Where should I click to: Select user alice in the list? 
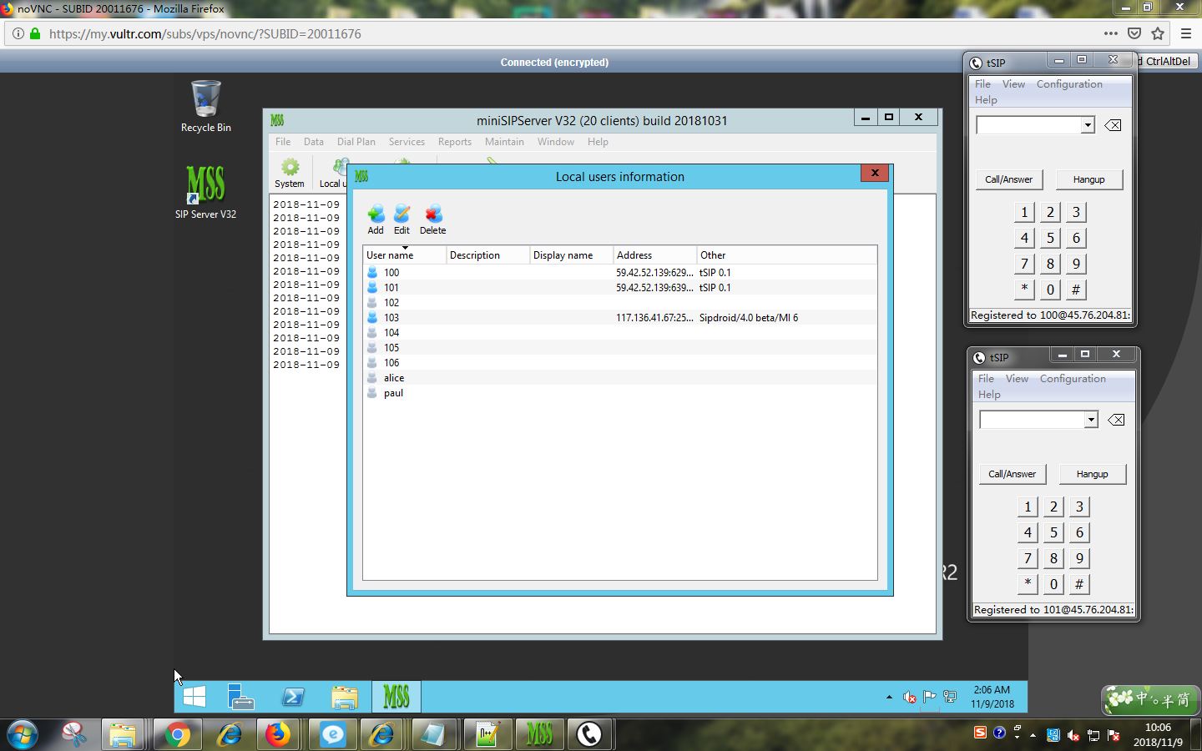pos(620,378)
